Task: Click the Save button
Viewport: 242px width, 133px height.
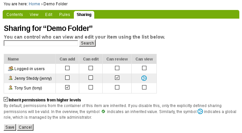Action: pos(10,127)
